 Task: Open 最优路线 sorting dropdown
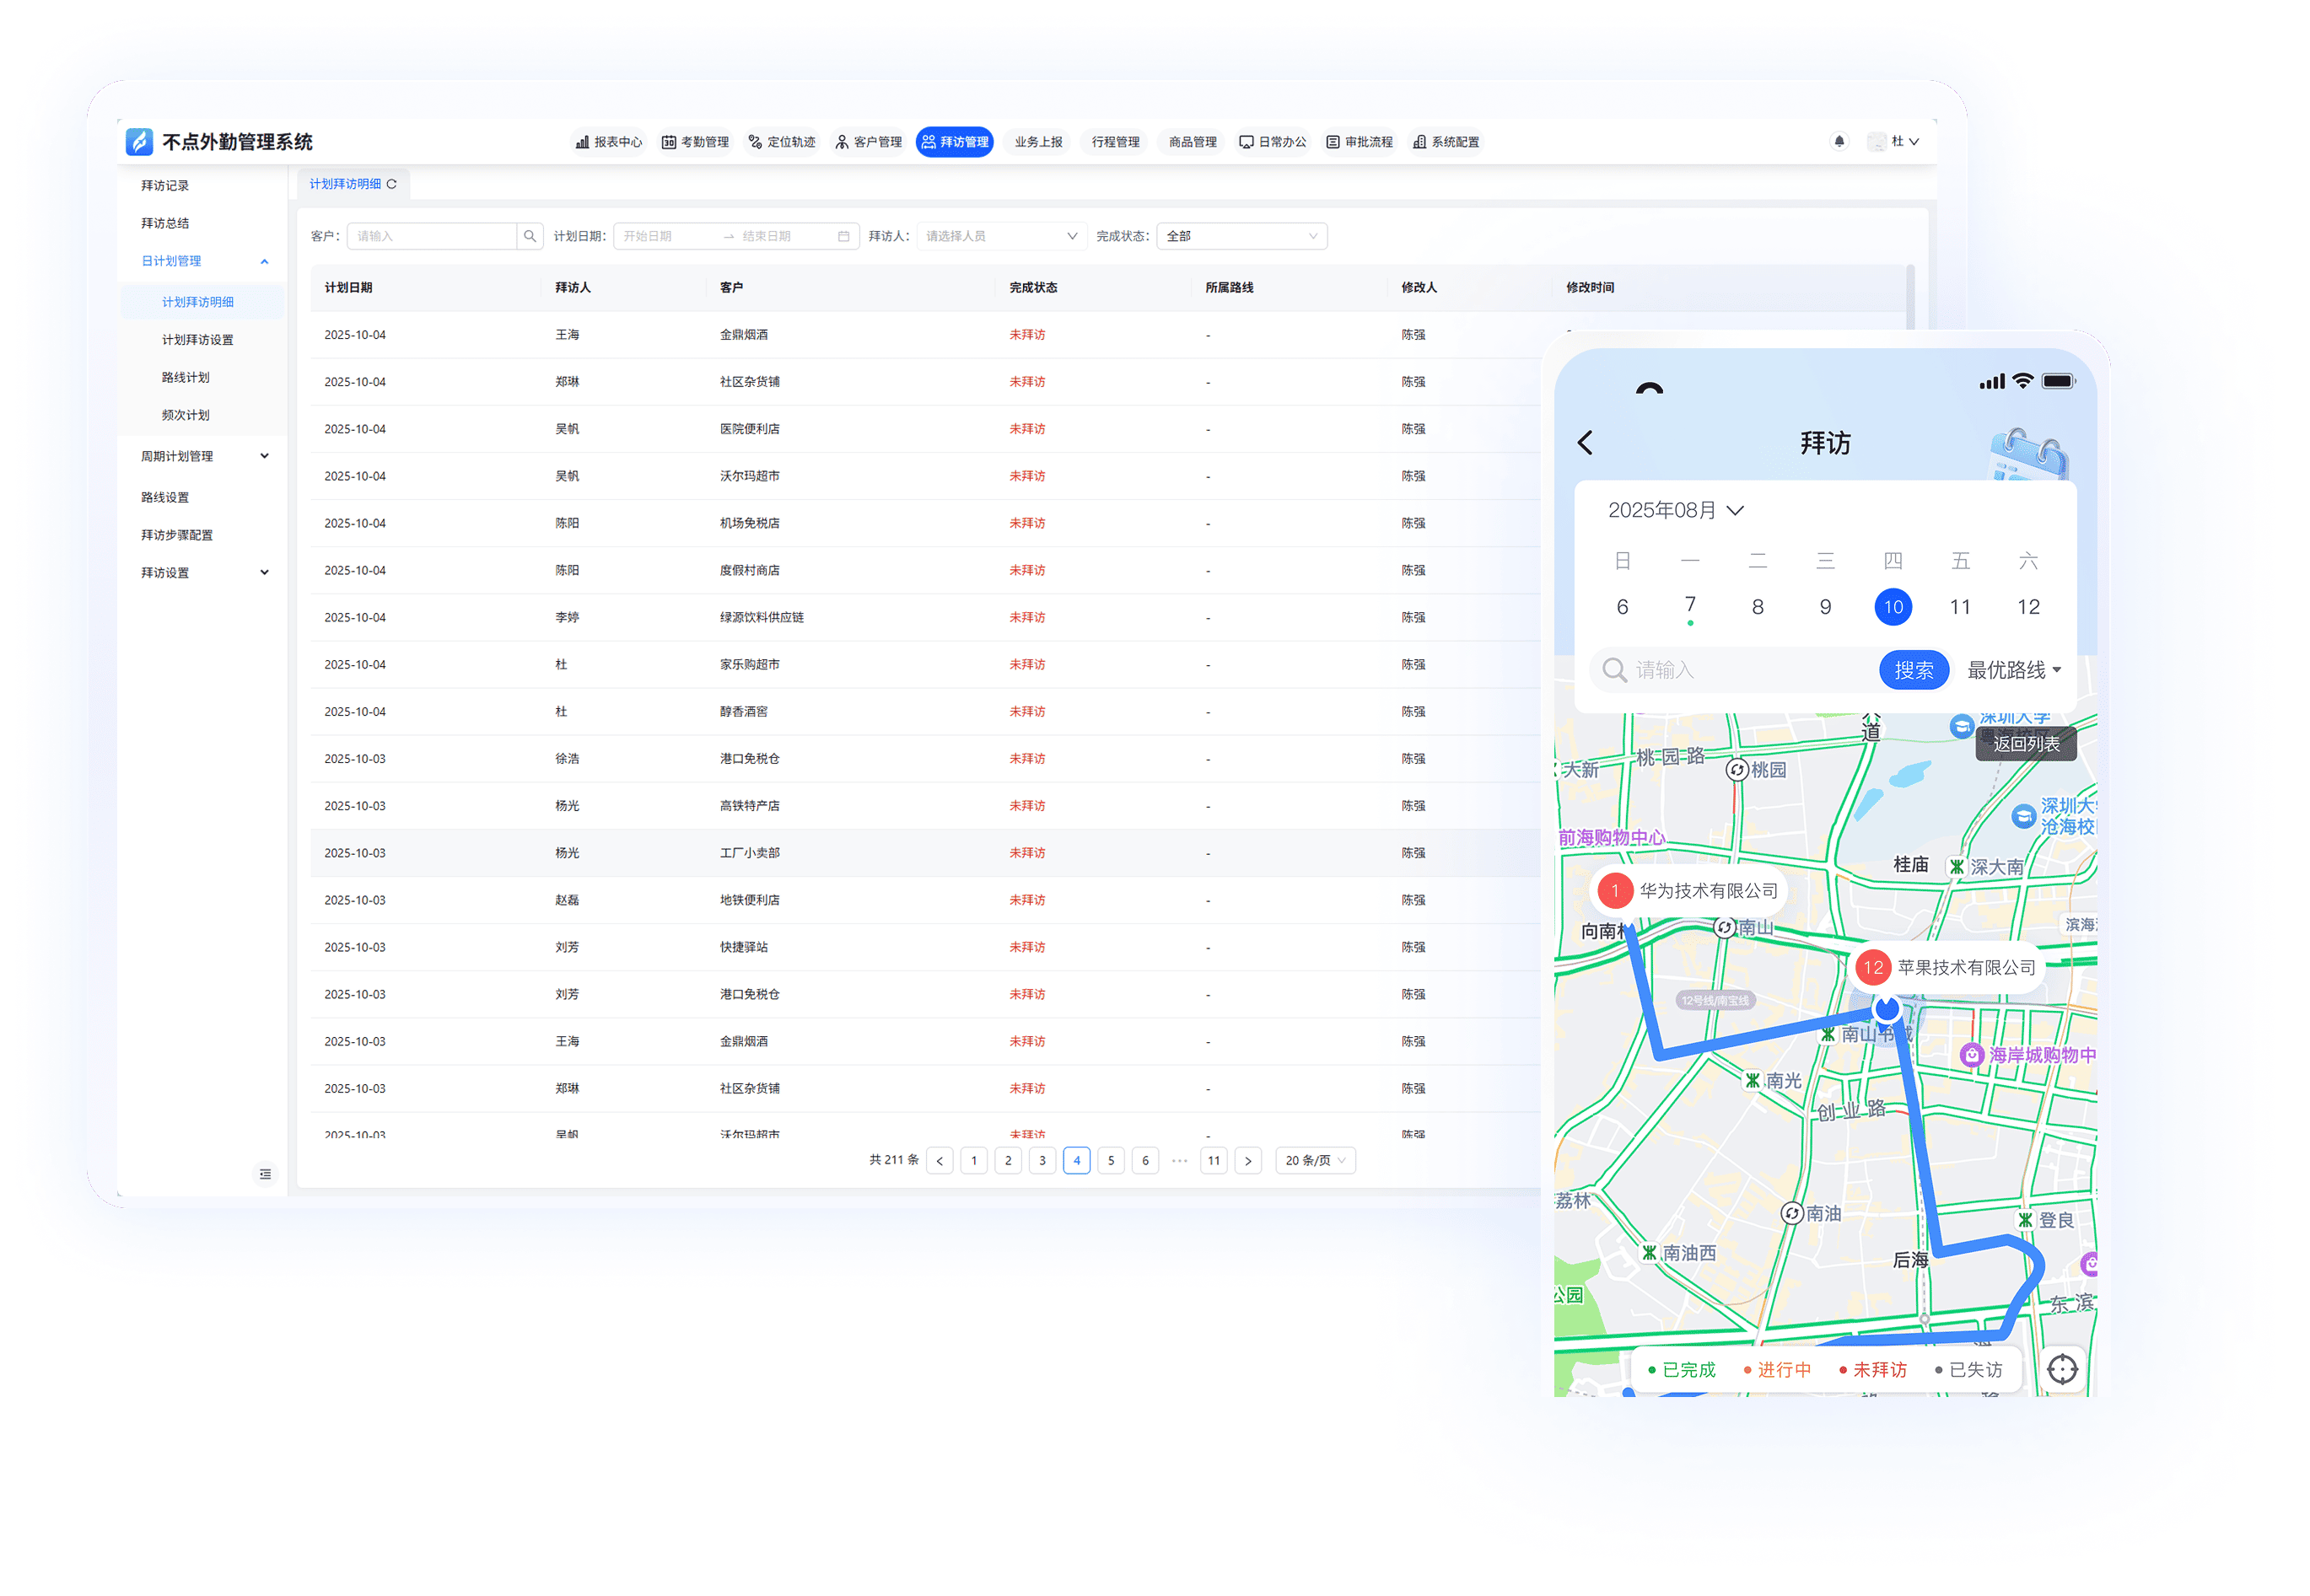(2014, 670)
